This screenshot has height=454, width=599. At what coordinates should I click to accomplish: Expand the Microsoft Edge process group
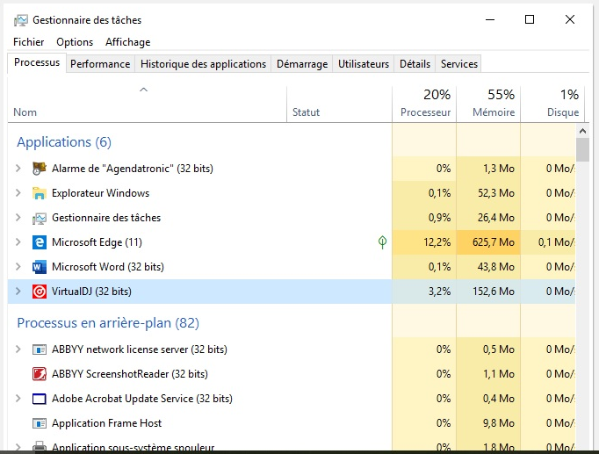coord(18,242)
